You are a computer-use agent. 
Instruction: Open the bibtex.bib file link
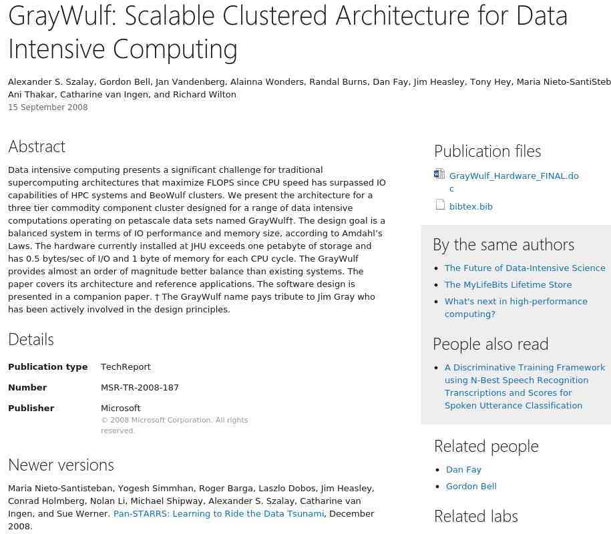[x=471, y=207]
